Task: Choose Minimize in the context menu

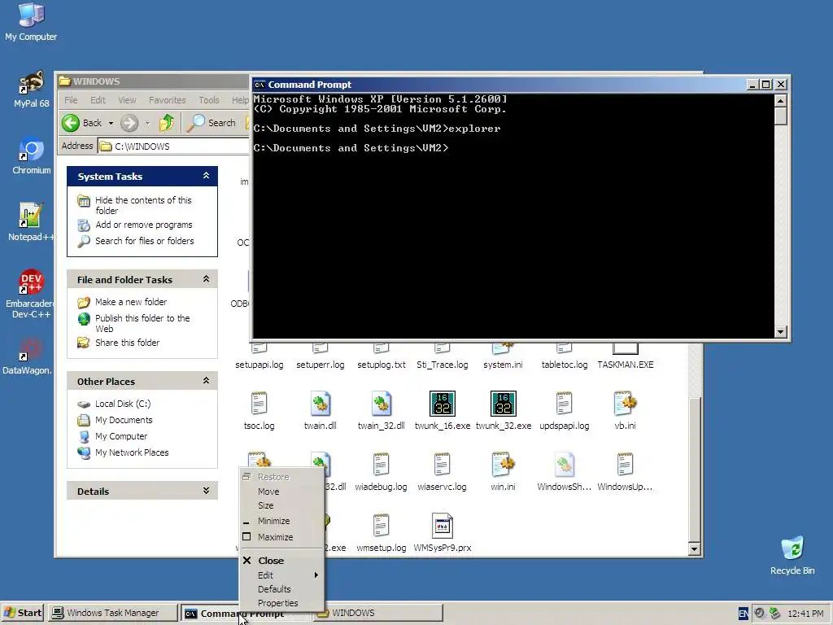Action: 281,521
